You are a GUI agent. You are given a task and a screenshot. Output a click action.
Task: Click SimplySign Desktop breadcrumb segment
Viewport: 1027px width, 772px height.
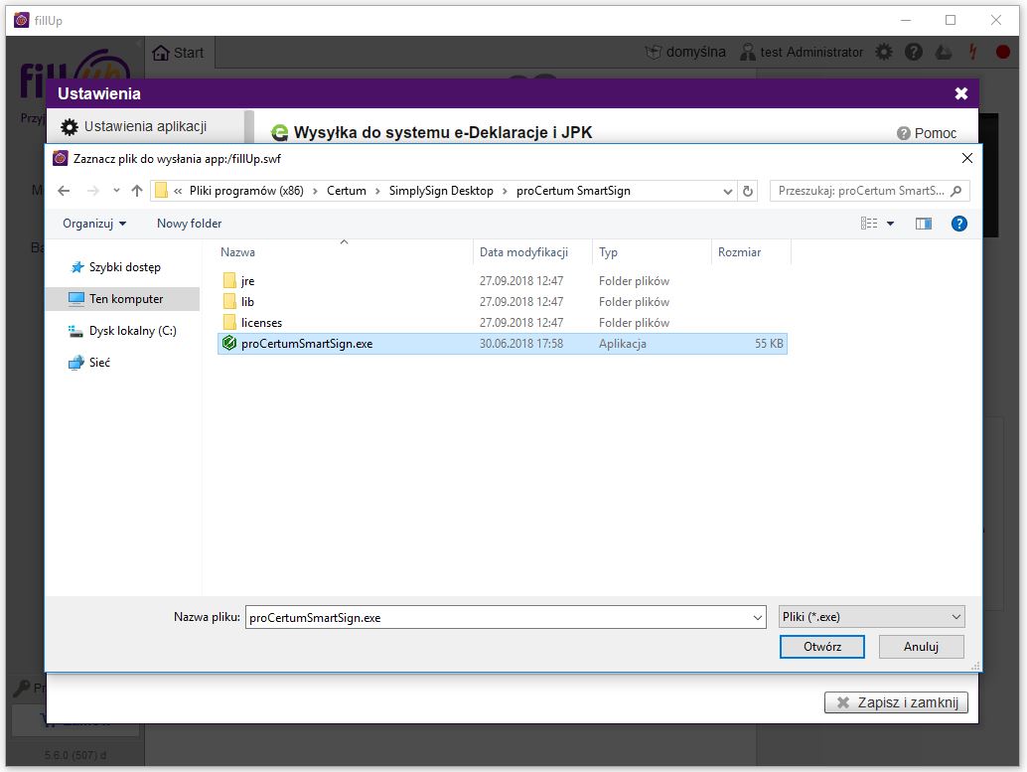tap(441, 191)
